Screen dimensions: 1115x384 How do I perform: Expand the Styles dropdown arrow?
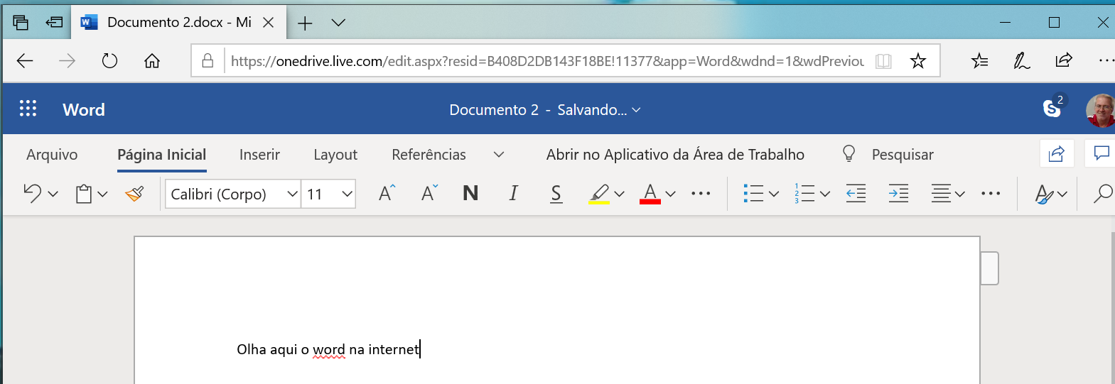(x=1062, y=194)
